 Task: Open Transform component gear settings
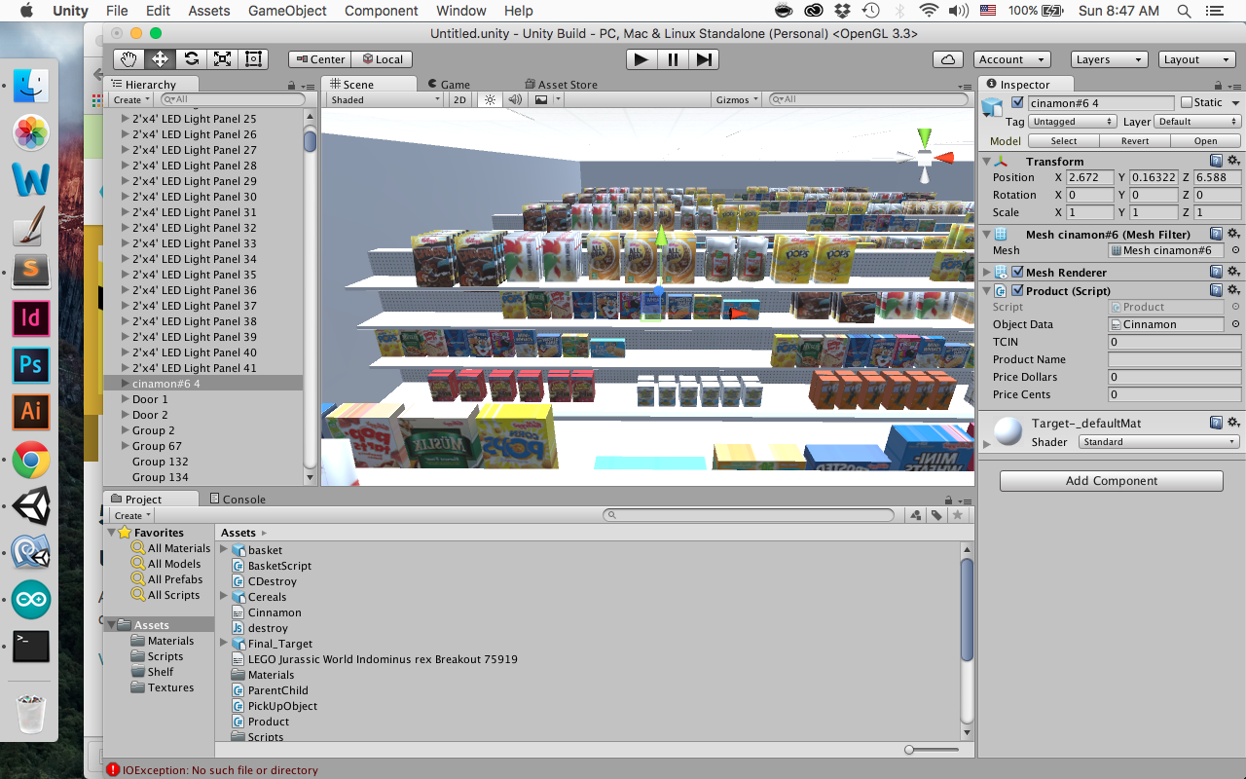pyautogui.click(x=1233, y=161)
